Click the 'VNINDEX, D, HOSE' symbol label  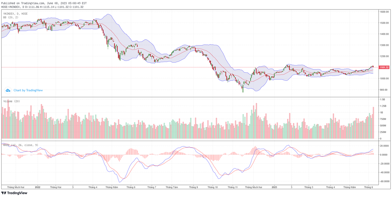pos(15,14)
